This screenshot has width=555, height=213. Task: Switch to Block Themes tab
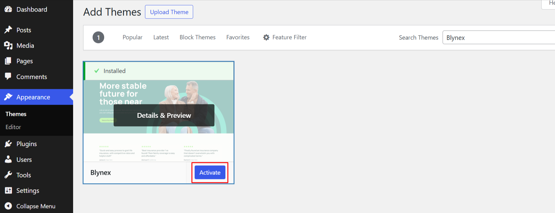[x=197, y=37]
